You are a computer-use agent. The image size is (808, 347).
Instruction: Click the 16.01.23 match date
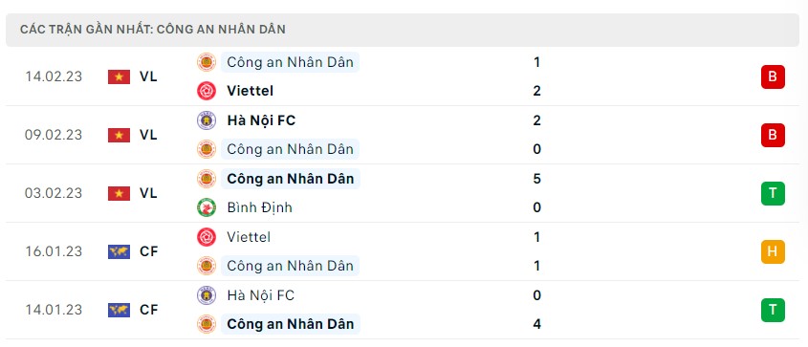coord(54,251)
